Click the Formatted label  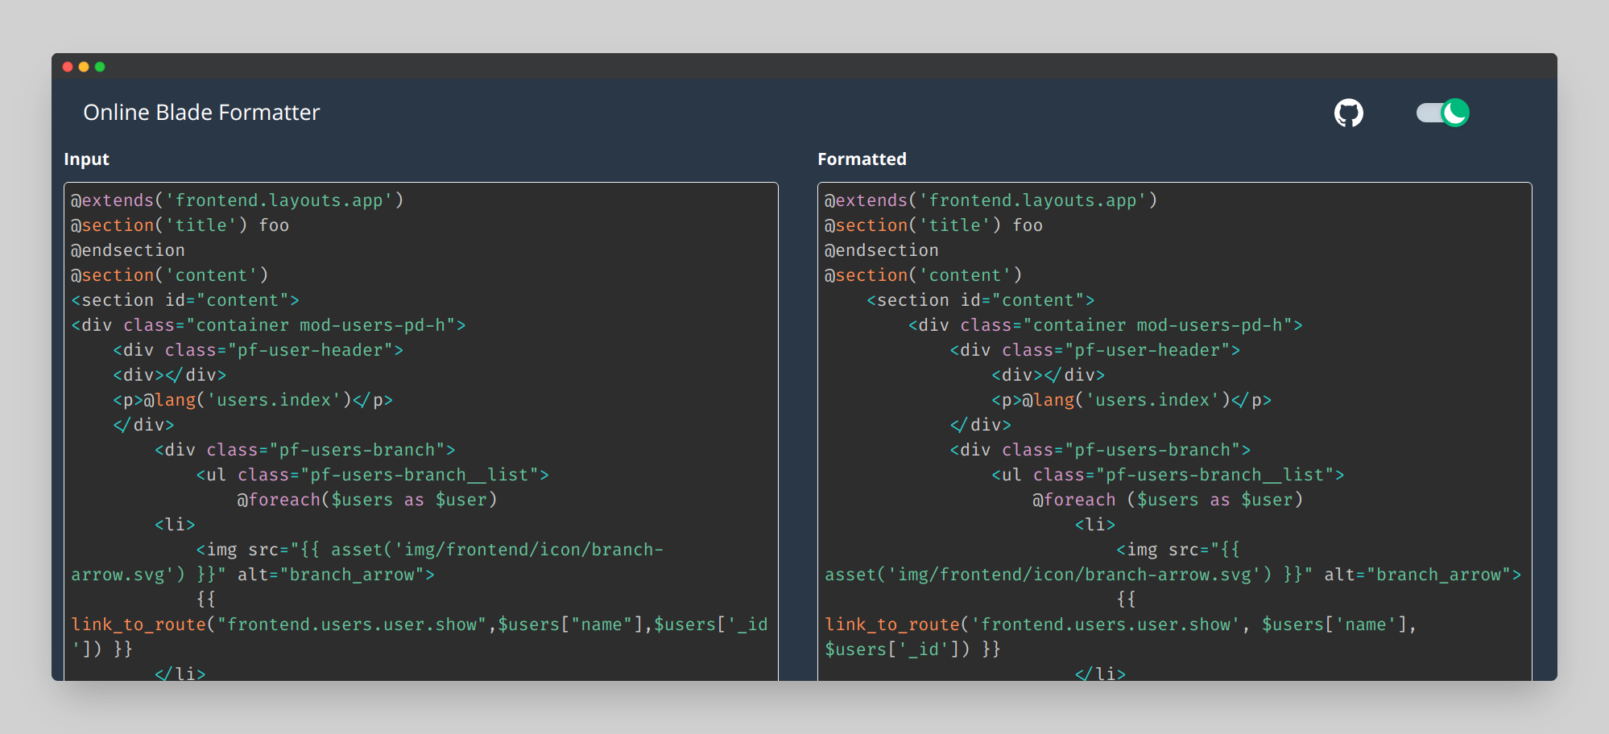click(x=862, y=159)
